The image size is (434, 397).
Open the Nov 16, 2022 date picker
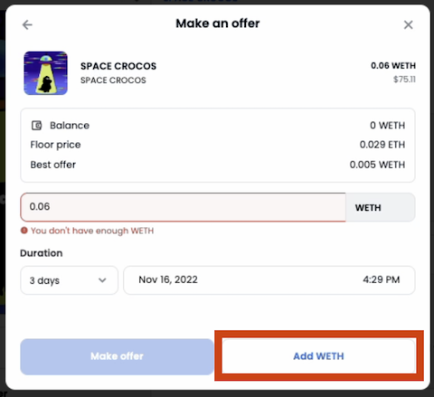(x=168, y=279)
